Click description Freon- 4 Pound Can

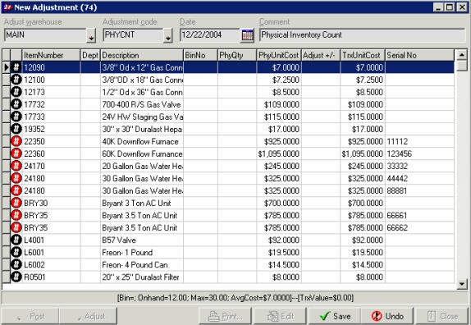[142, 264]
